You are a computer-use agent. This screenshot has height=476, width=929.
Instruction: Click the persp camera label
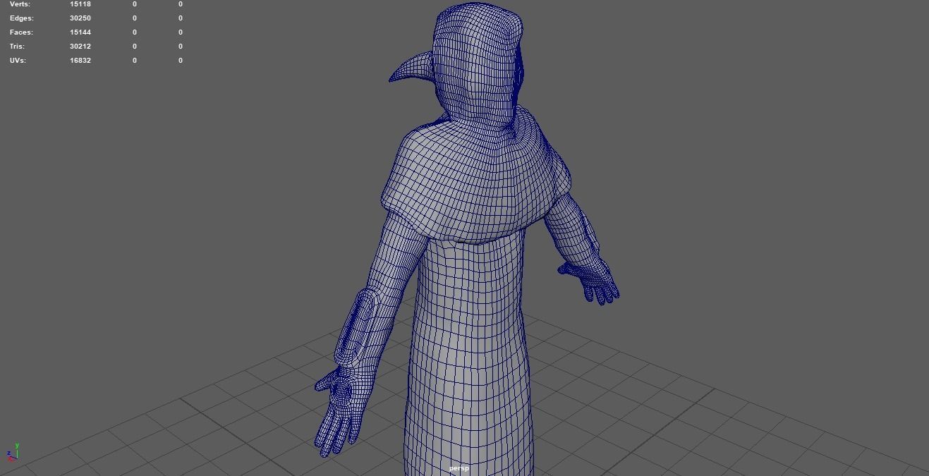pyautogui.click(x=458, y=468)
